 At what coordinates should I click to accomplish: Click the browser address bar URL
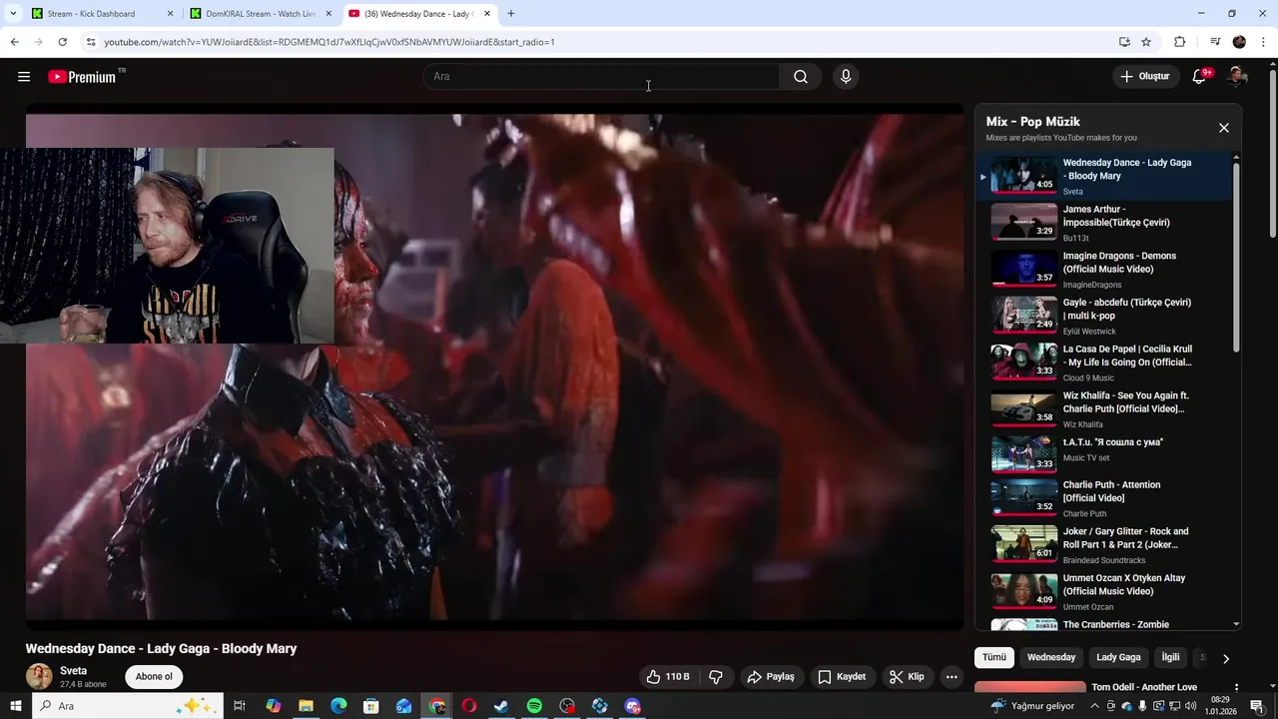click(x=329, y=42)
